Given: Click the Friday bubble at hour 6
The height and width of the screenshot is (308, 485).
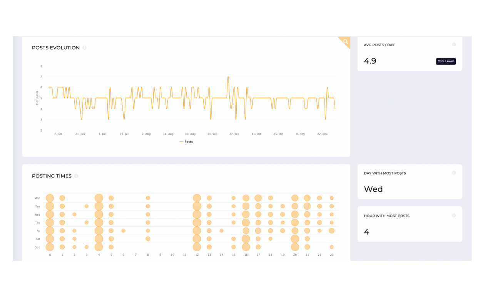Looking at the screenshot, I should pos(123,231).
